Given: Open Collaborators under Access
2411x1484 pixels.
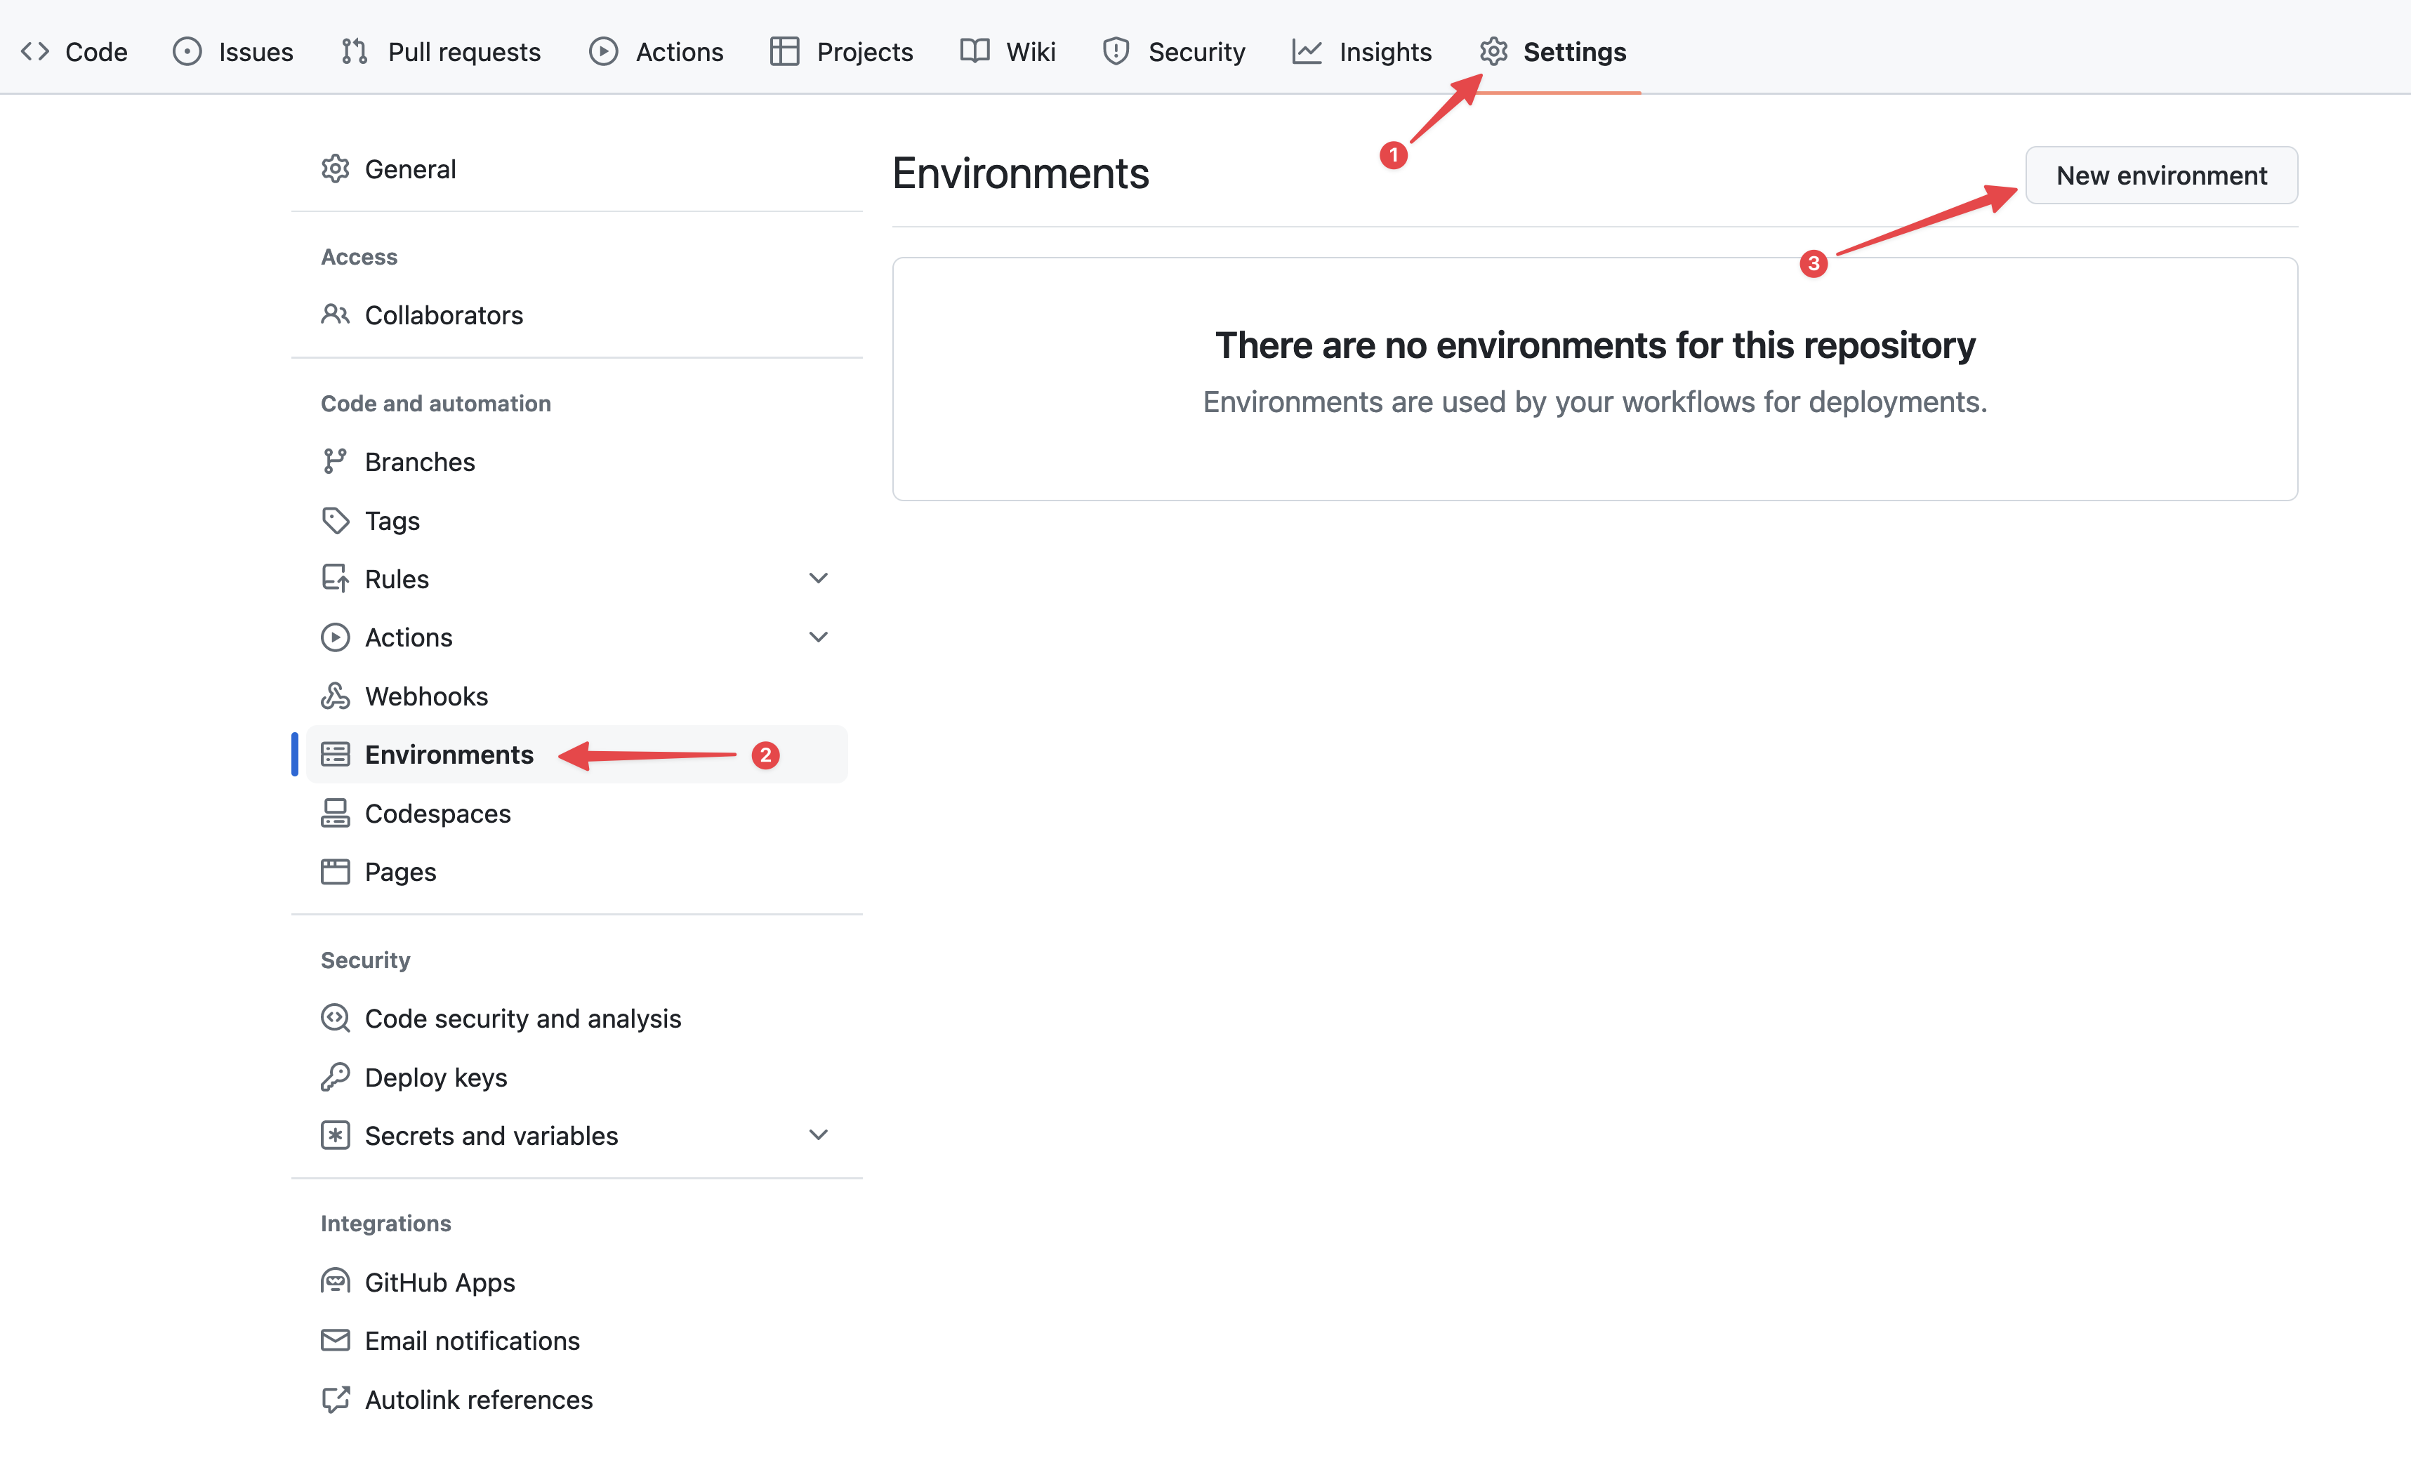Looking at the screenshot, I should point(444,315).
